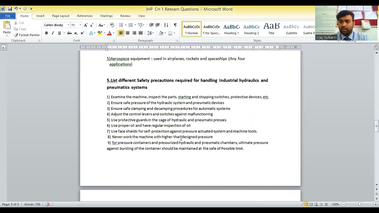Zoom out with the minus button
Screen dimensions: 379x213
click(x=343, y=204)
